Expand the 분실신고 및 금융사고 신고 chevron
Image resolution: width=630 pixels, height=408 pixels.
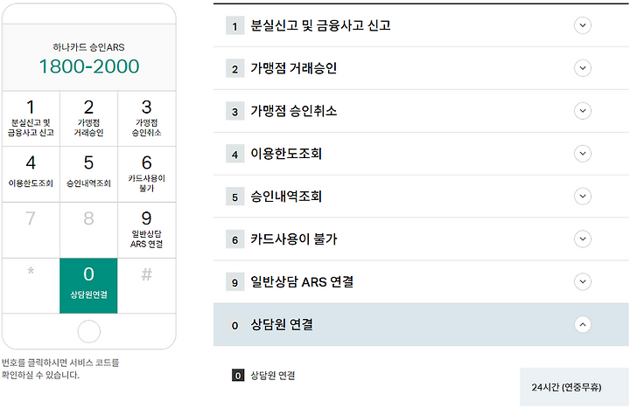pos(582,25)
